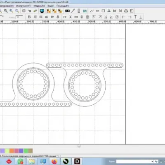165x165 pixels.
Task: Pick the orange layer color
Action: coord(12,151)
